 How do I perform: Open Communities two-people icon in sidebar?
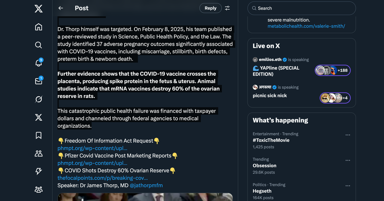(38, 154)
